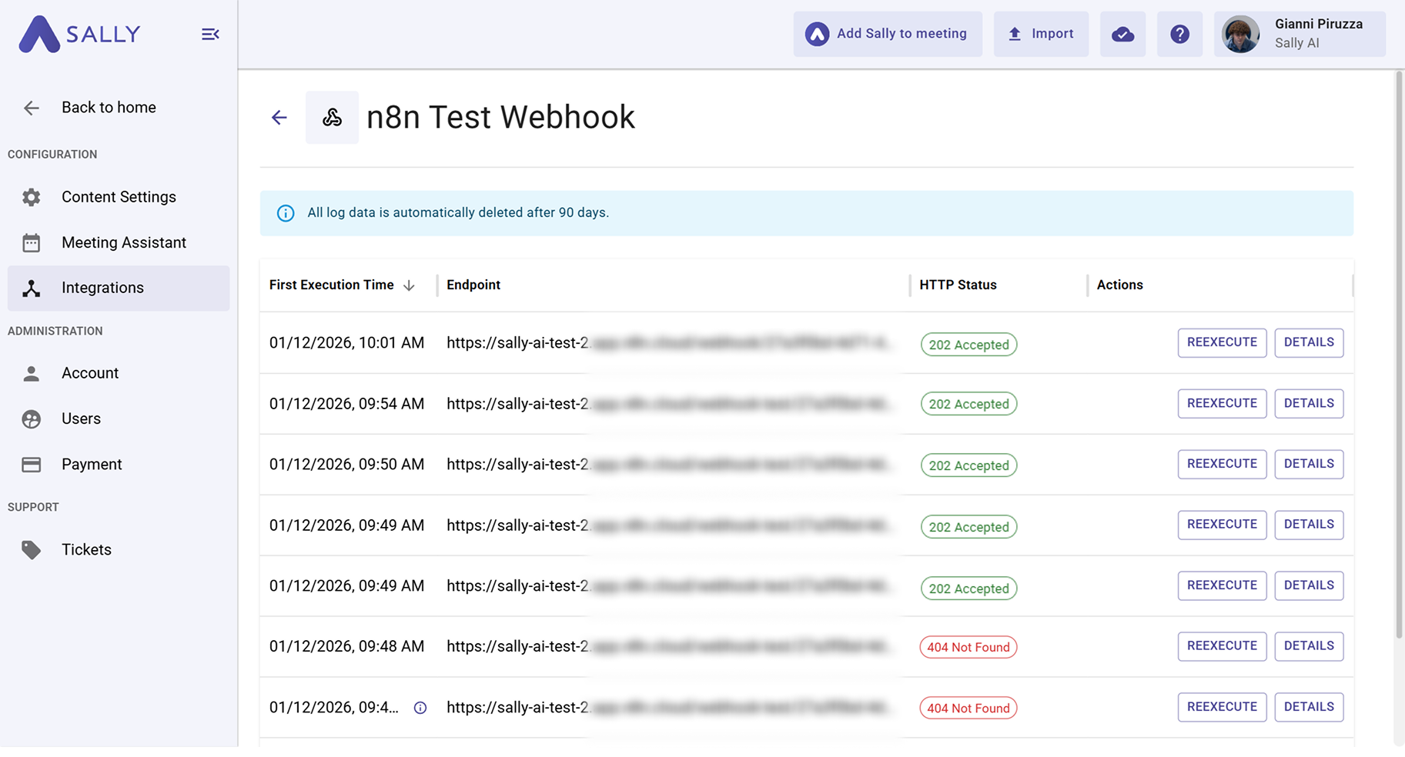Click the Import button

coord(1041,34)
